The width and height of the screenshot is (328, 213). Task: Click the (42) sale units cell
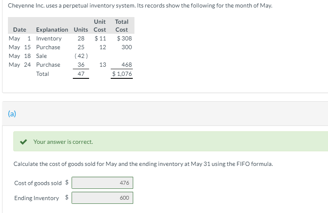click(81, 56)
